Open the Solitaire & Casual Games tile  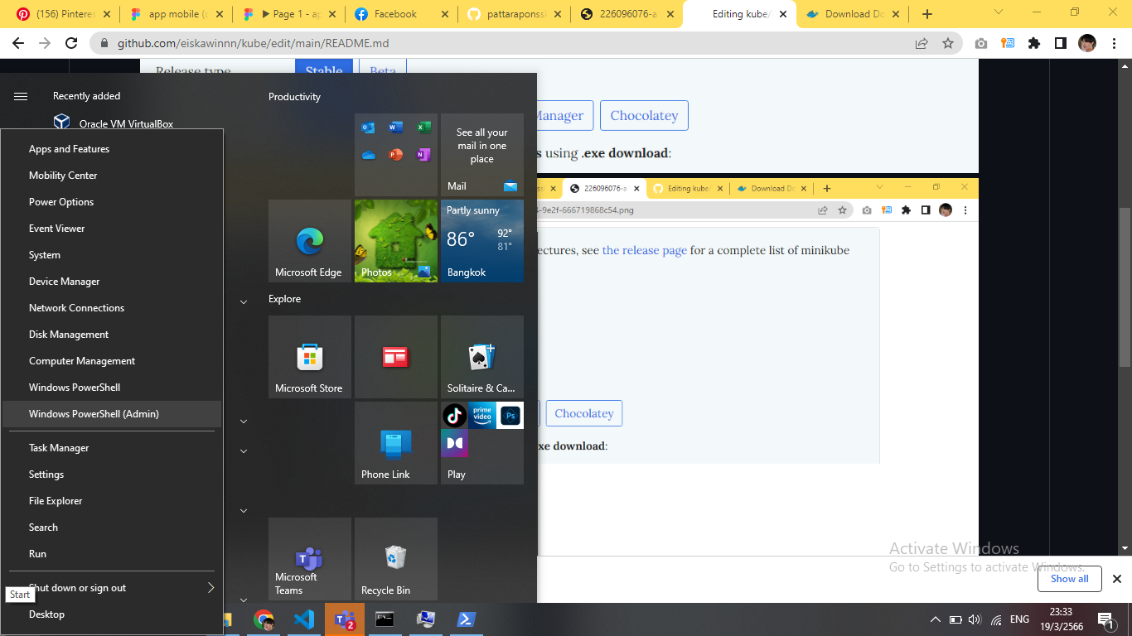[482, 357]
